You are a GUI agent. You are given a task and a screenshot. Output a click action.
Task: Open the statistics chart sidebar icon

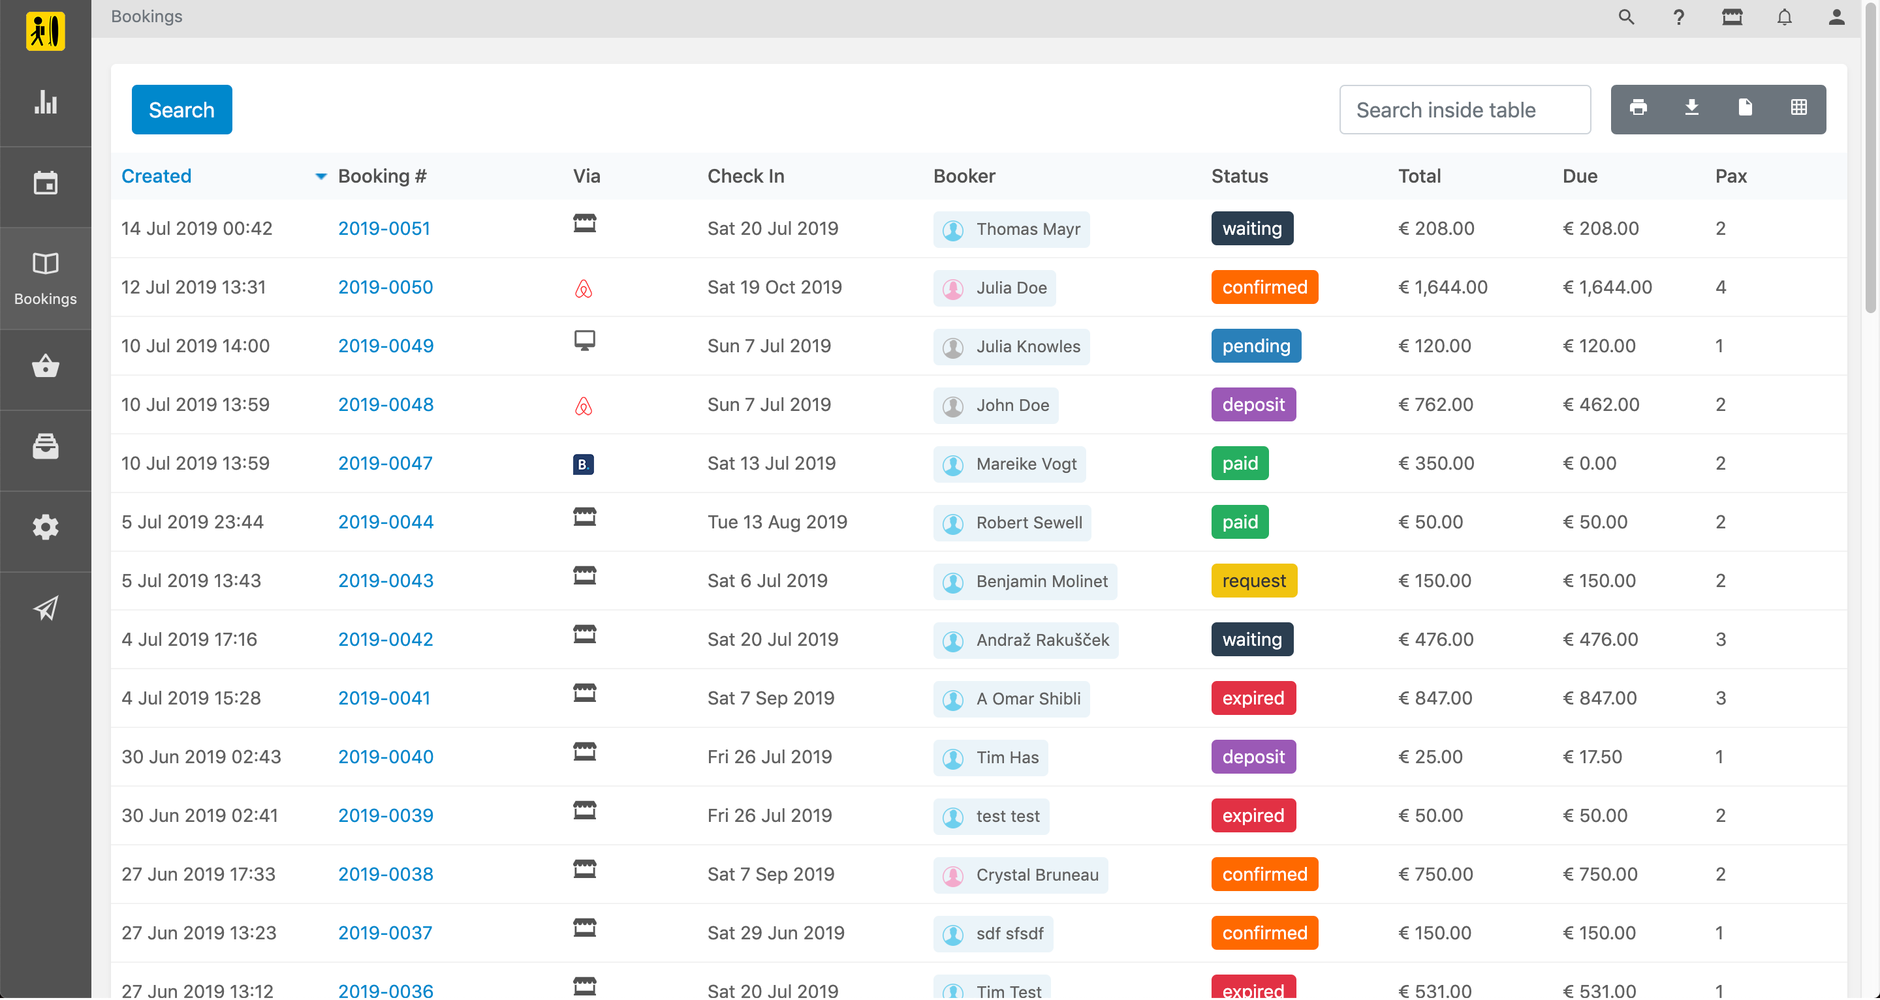tap(45, 103)
